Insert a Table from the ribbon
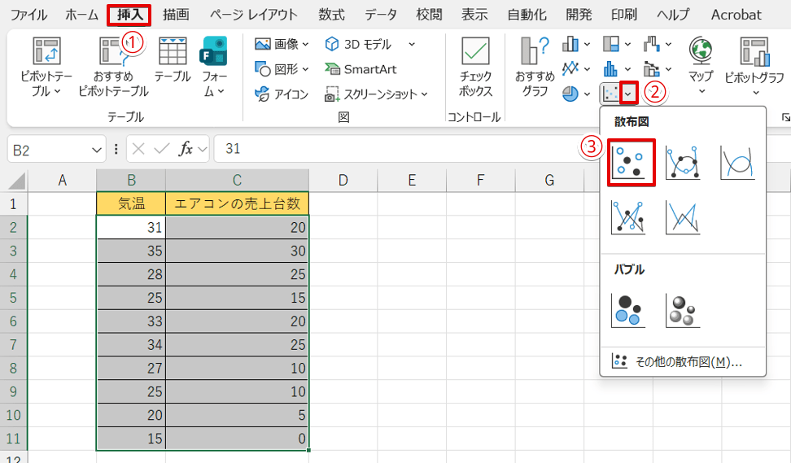The width and height of the screenshot is (791, 463). click(173, 59)
